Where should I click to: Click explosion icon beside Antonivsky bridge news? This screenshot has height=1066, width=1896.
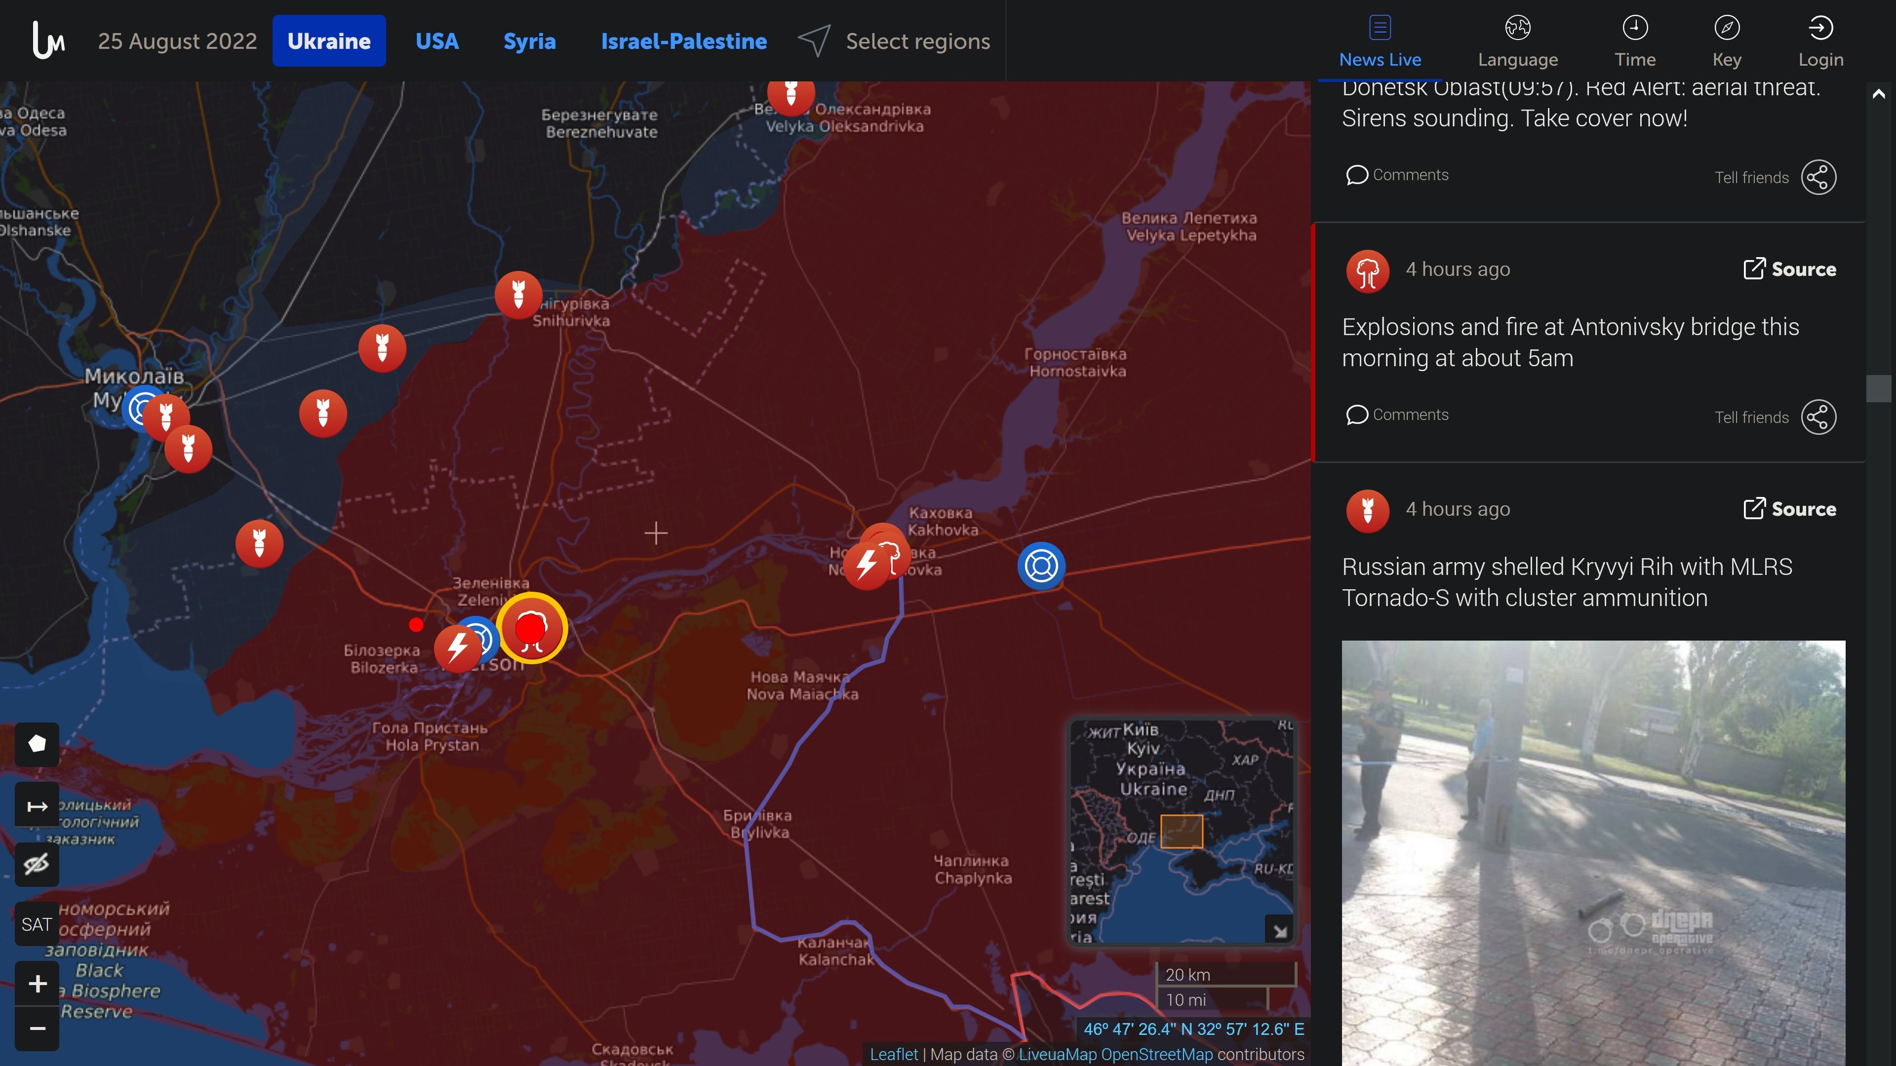pyautogui.click(x=1368, y=271)
